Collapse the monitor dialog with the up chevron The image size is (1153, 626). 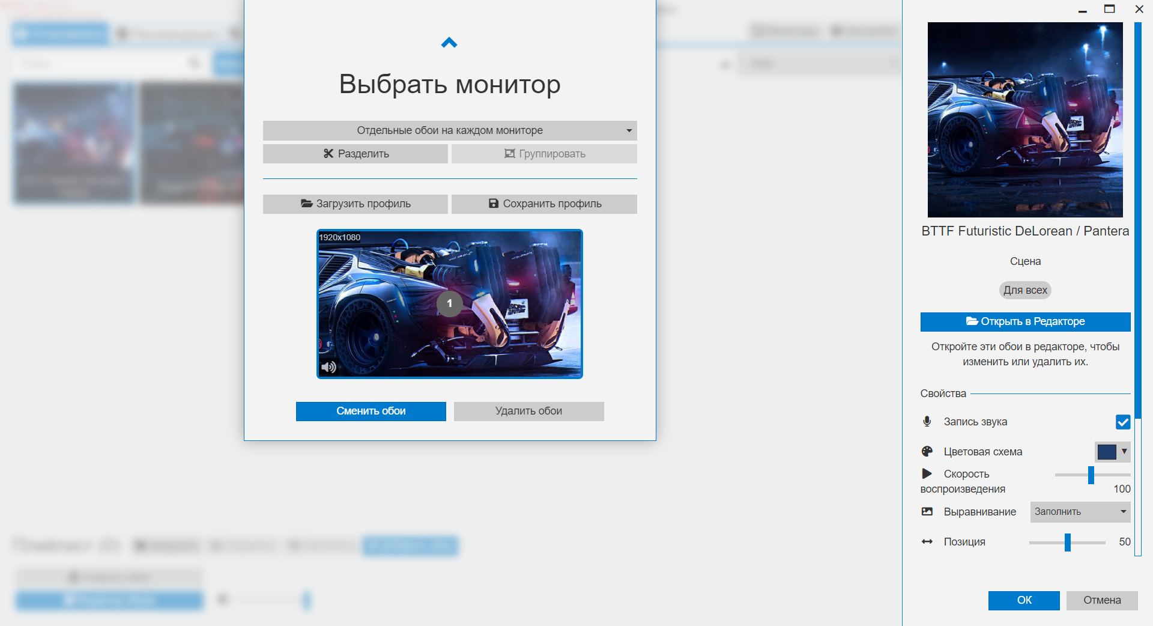click(449, 43)
